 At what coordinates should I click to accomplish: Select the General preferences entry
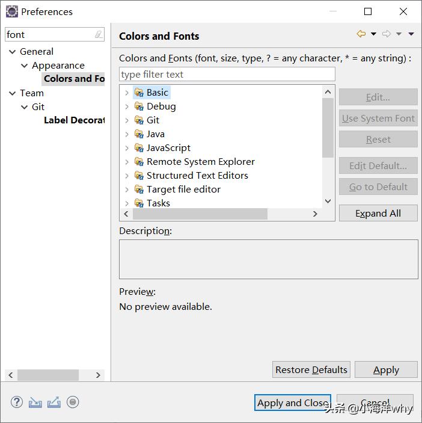(37, 52)
